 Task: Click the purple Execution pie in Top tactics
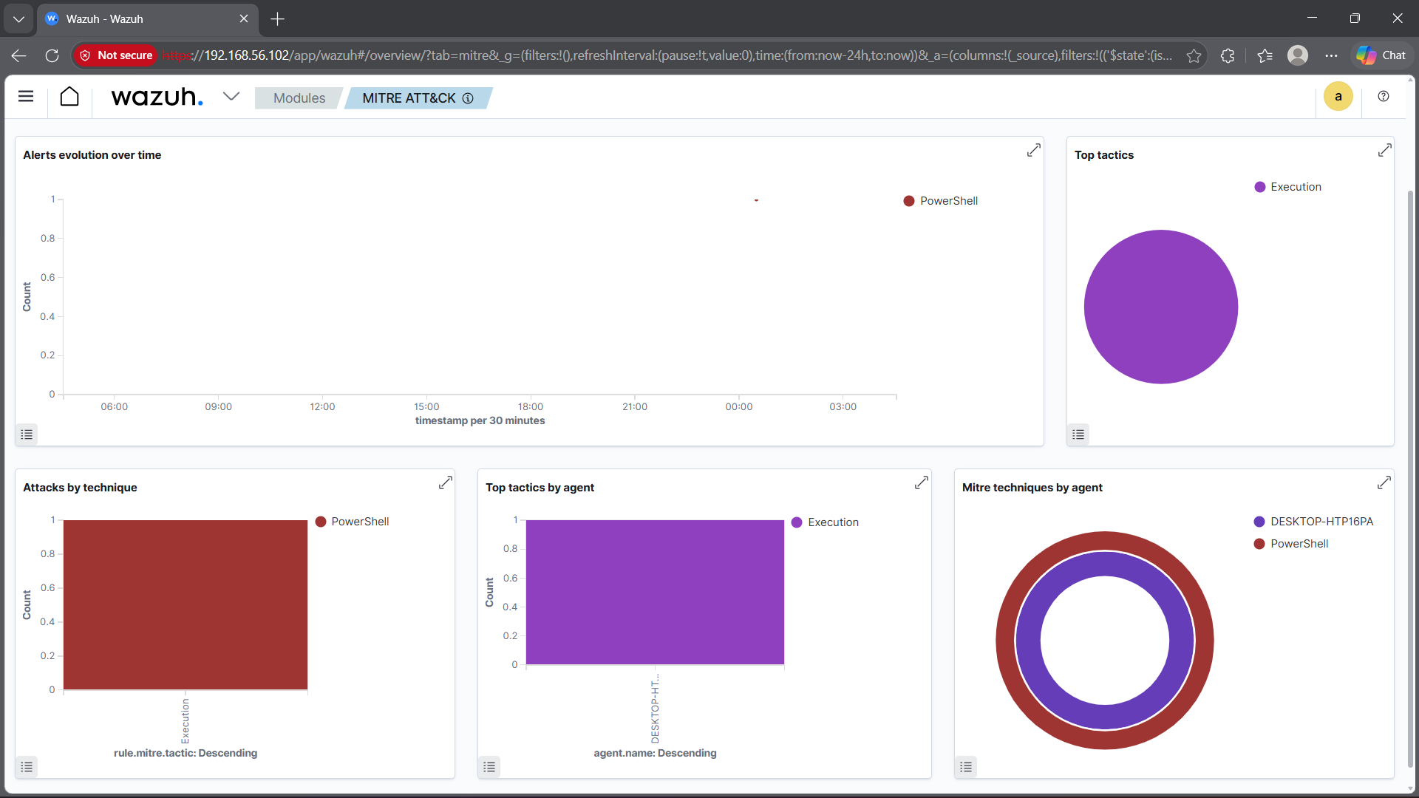point(1161,307)
